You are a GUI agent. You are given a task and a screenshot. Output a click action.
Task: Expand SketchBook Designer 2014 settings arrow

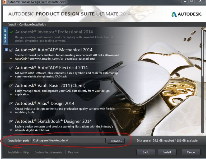click(x=11, y=130)
